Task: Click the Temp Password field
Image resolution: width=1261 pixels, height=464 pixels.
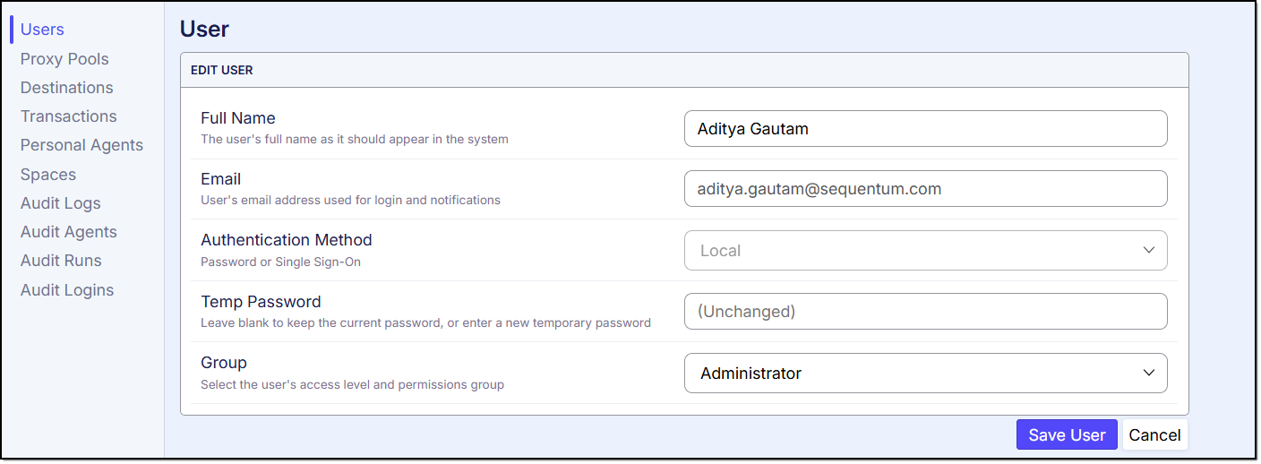Action: pyautogui.click(x=925, y=312)
